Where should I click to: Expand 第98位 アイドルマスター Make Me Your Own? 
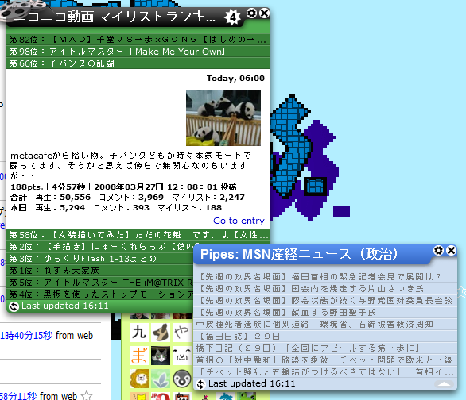tap(138, 52)
